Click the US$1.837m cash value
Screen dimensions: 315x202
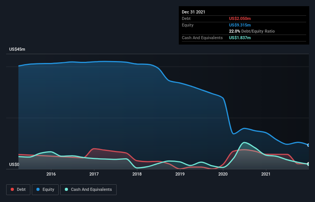click(240, 38)
